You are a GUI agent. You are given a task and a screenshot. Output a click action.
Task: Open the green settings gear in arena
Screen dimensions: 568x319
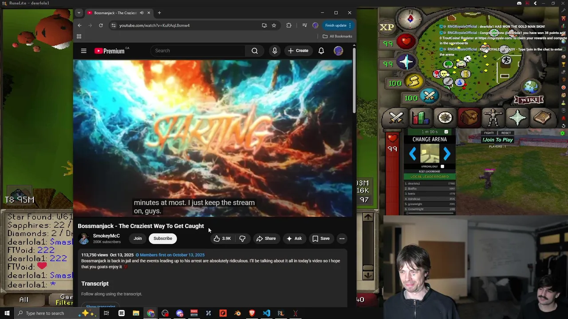click(562, 133)
